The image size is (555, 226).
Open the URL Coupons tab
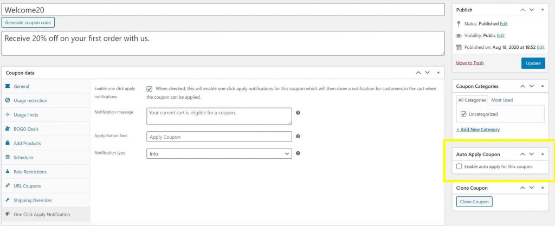pyautogui.click(x=46, y=186)
